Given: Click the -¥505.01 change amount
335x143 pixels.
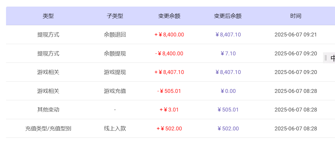Looking at the screenshot, I should tap(169, 91).
